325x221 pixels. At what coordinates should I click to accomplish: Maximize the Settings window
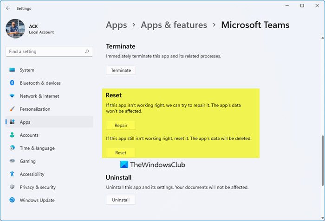(302, 6)
